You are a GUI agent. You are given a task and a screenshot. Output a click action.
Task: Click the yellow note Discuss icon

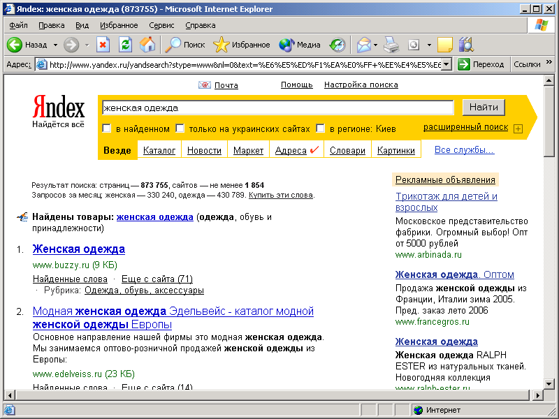click(x=444, y=45)
